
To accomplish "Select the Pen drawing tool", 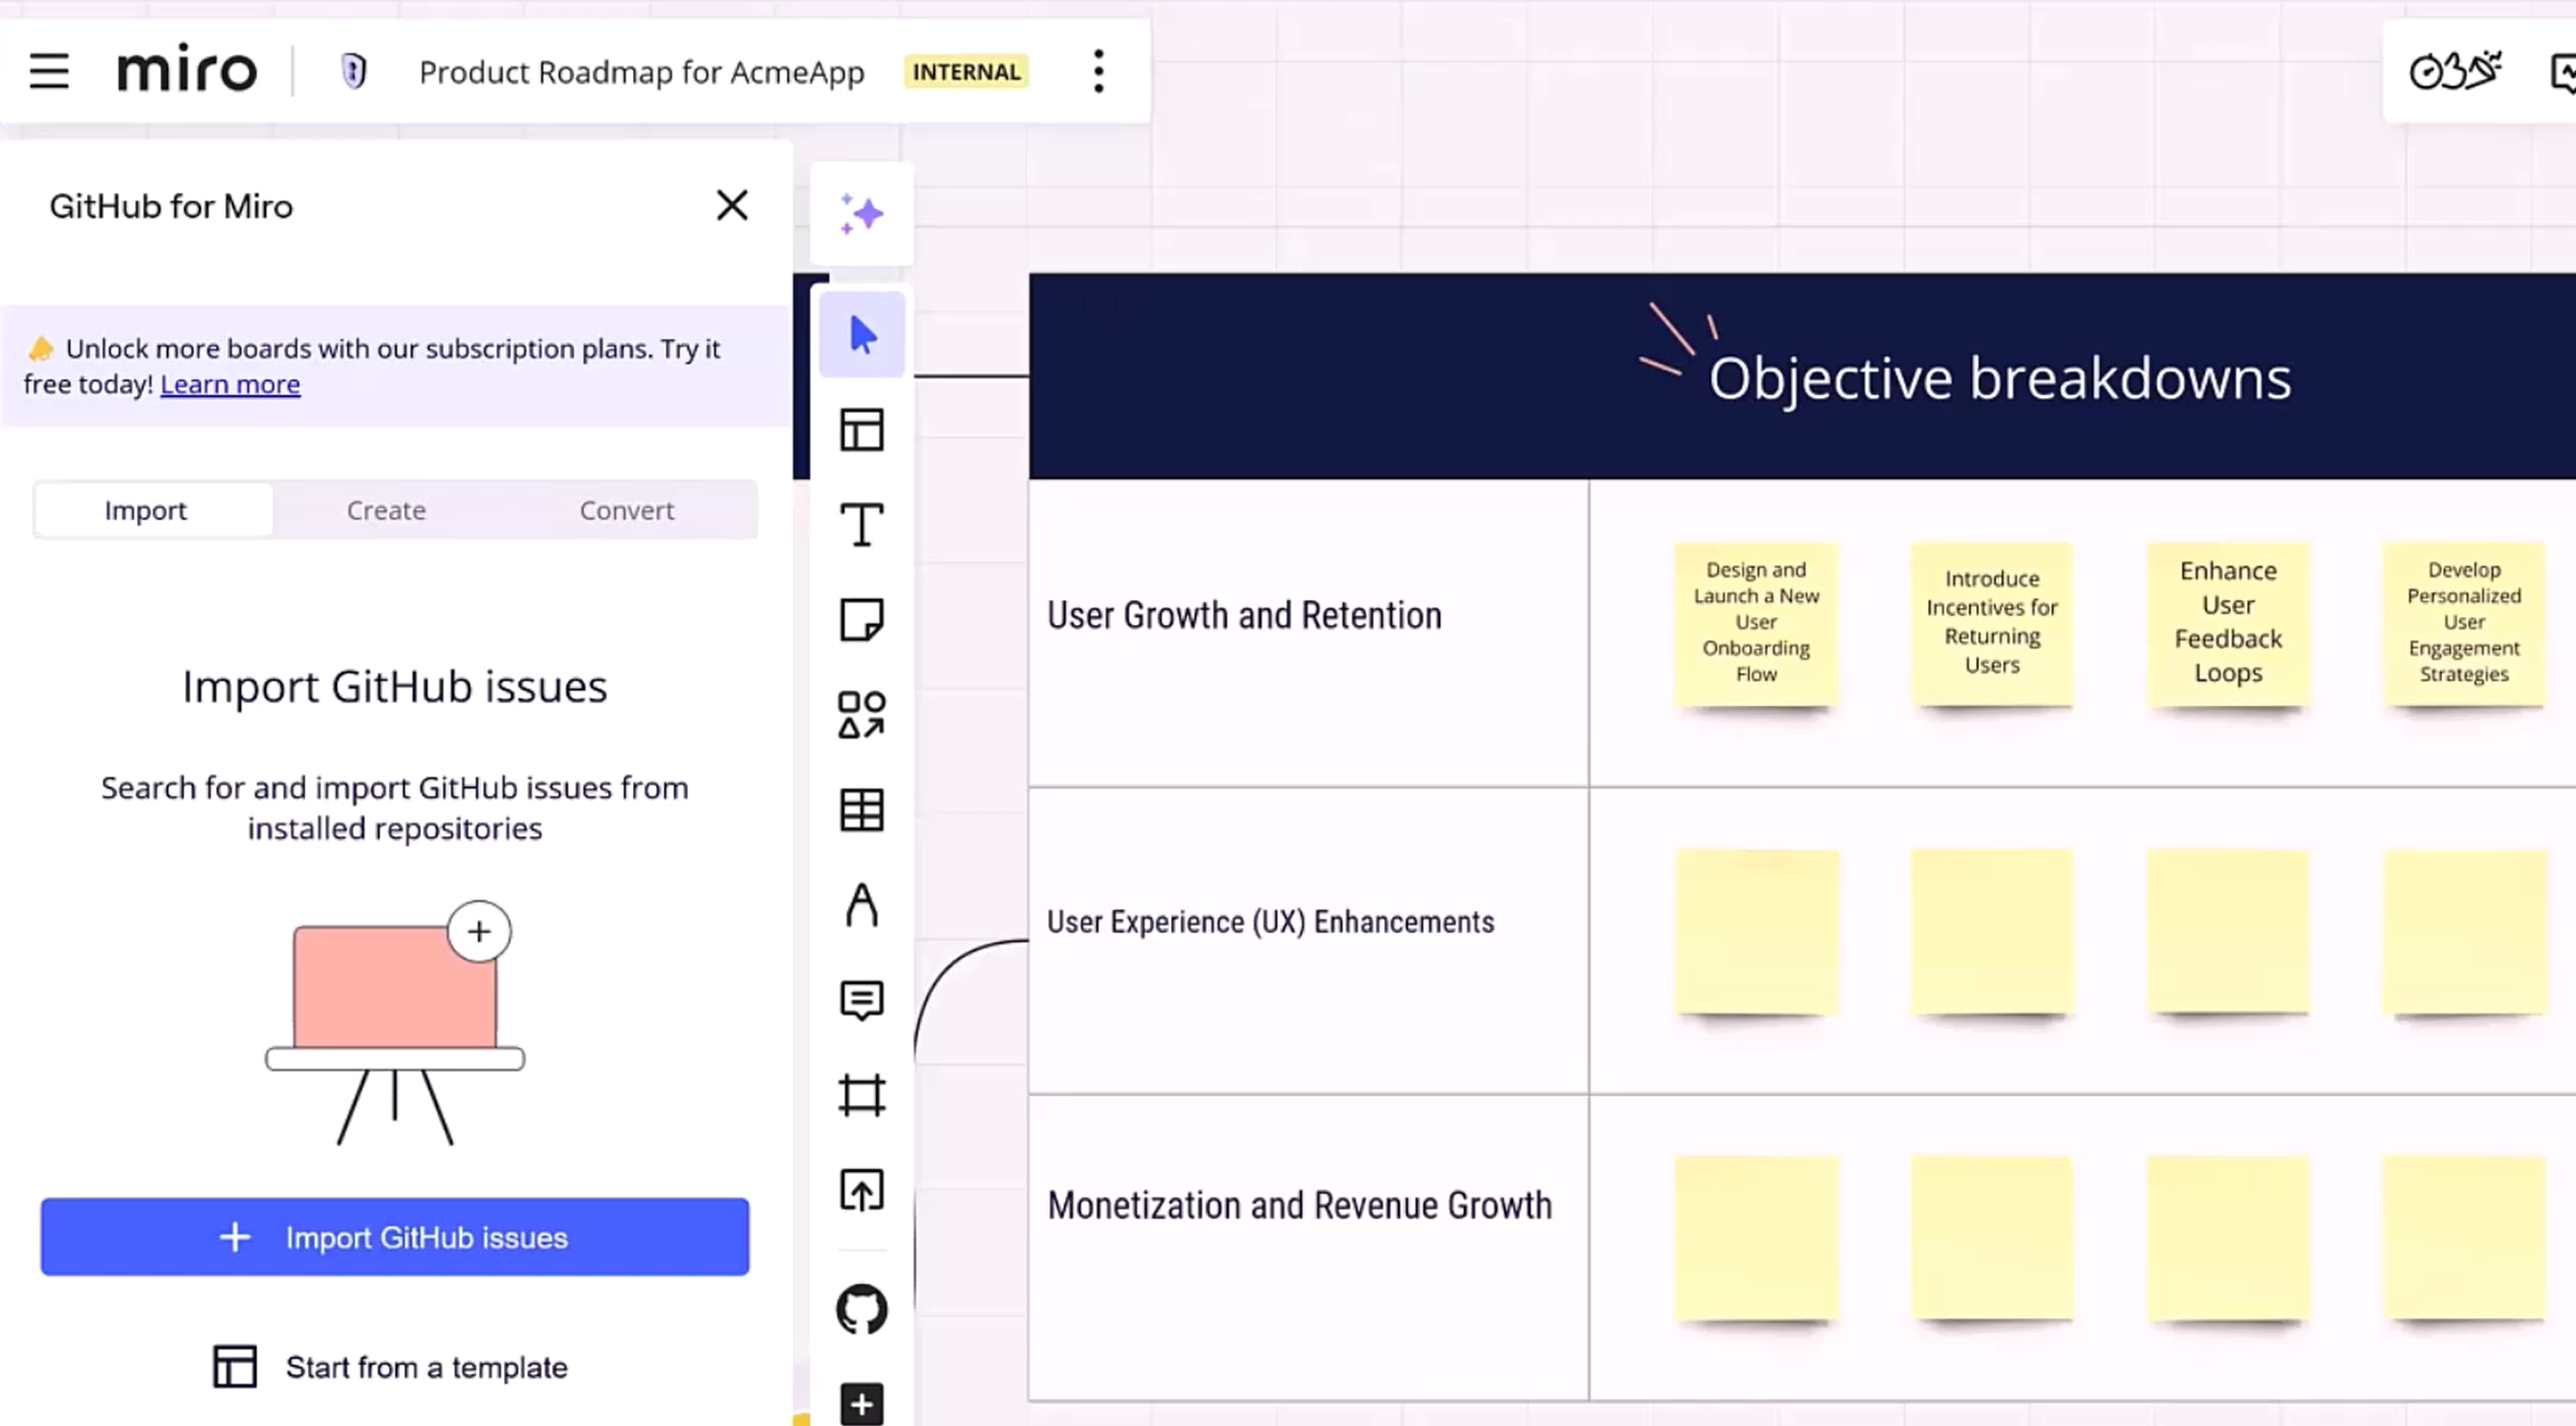I will pos(861,905).
